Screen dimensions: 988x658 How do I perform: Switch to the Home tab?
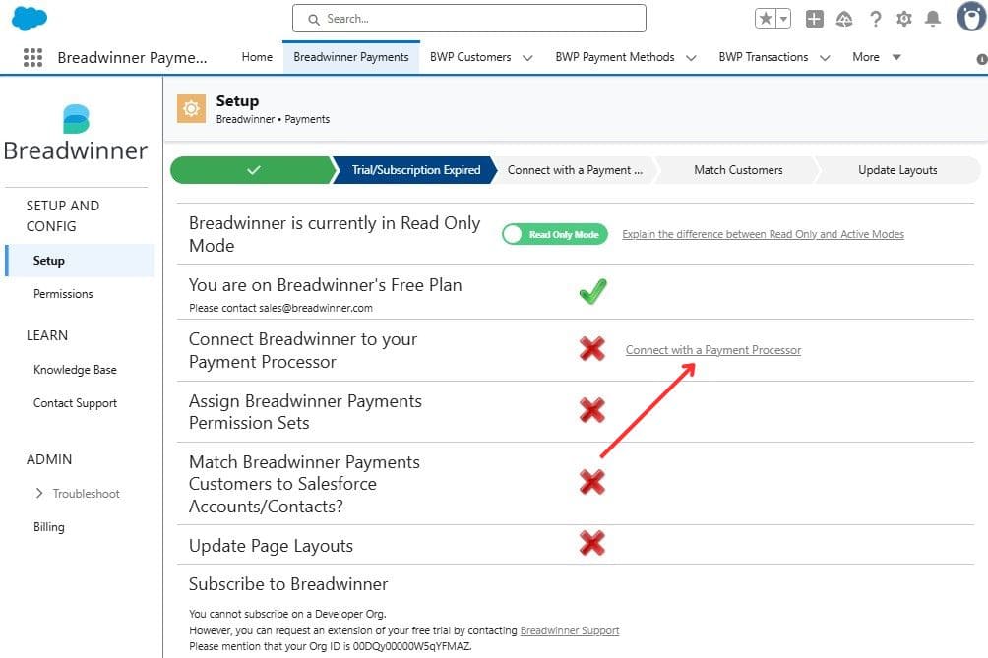coord(257,57)
